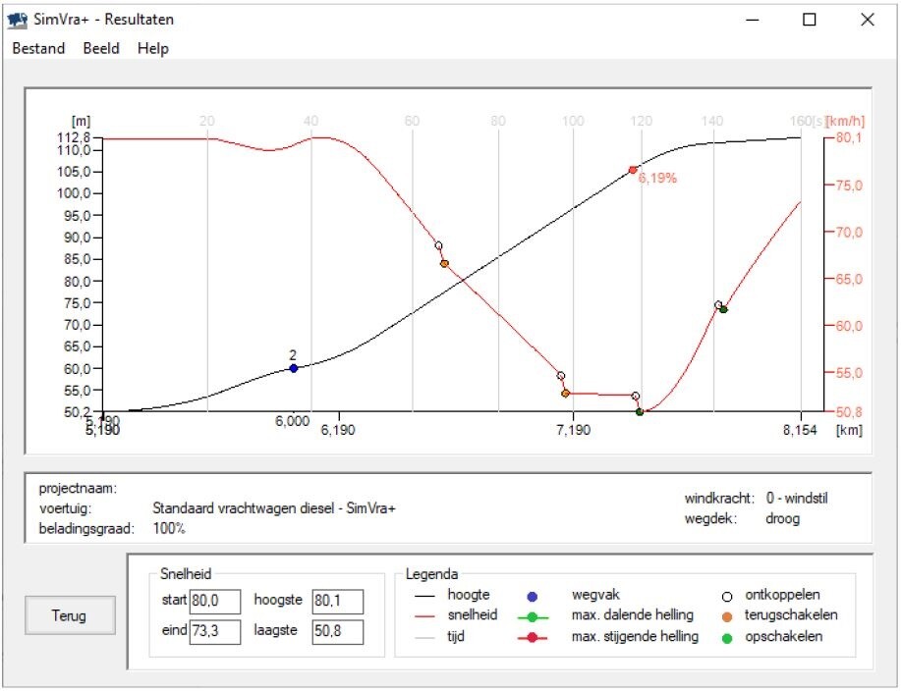Click the start speed input field
Image resolution: width=901 pixels, height=691 pixels.
click(215, 601)
